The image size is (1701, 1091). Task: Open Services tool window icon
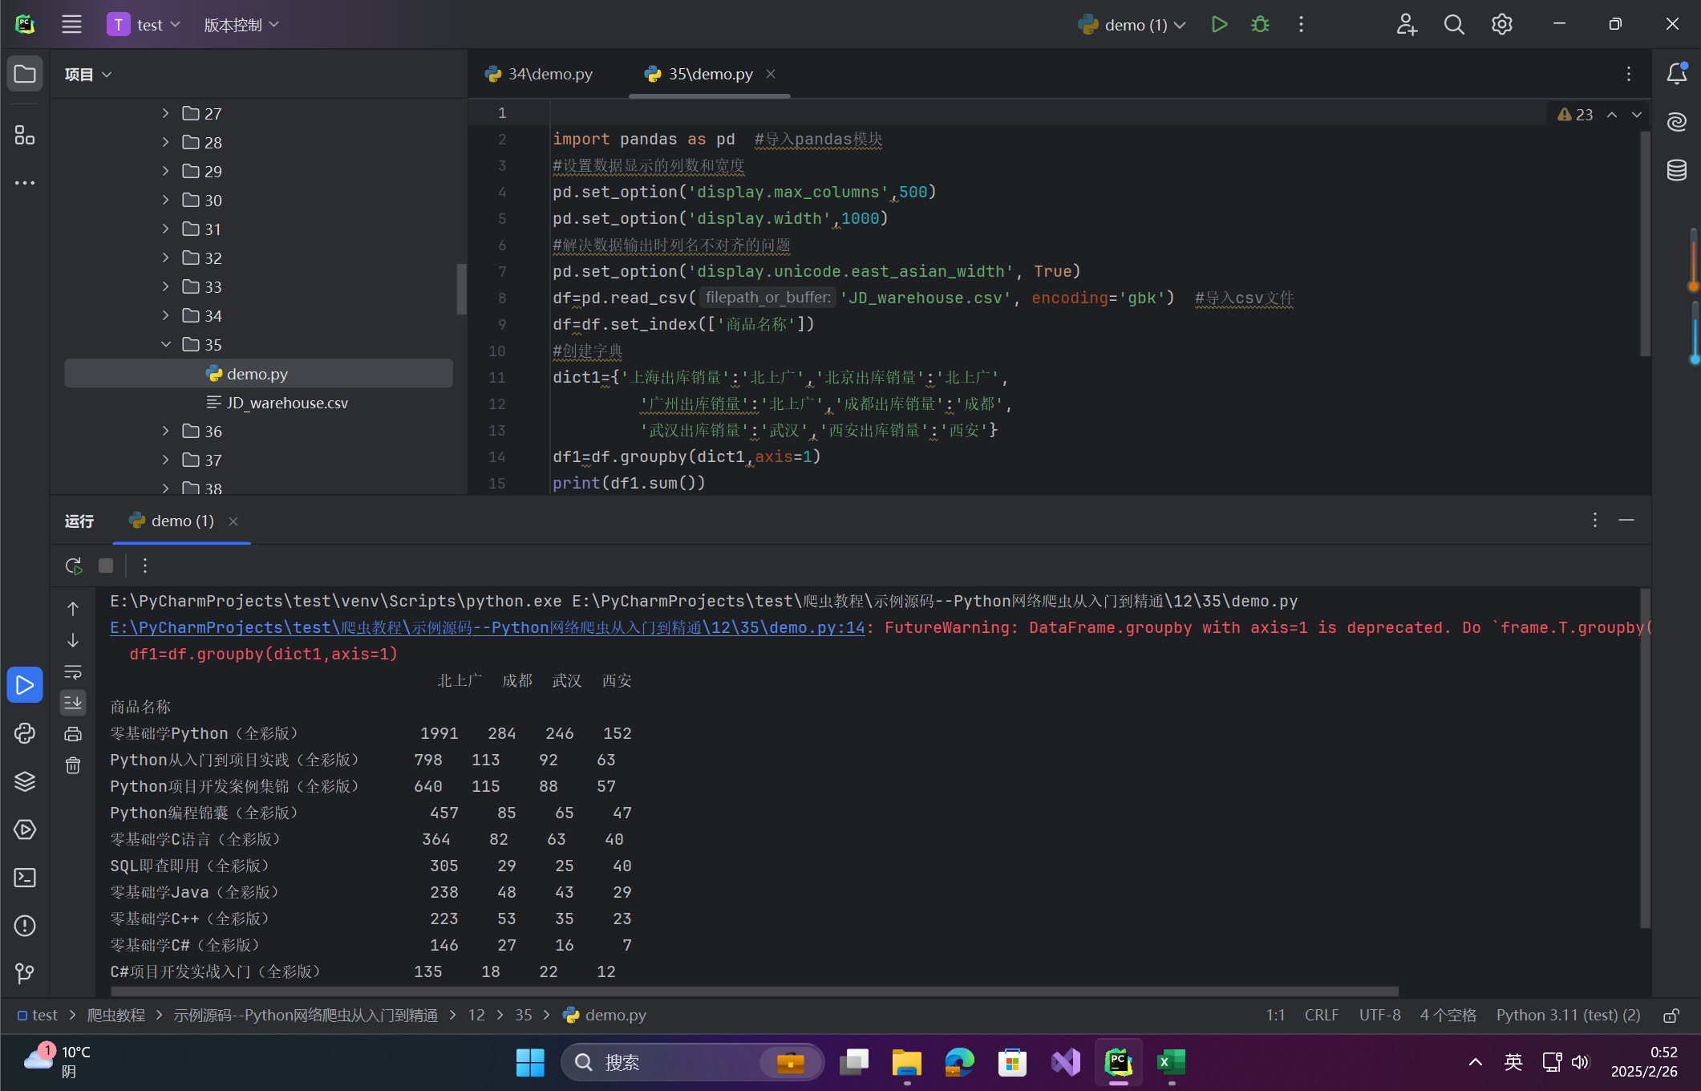pyautogui.click(x=25, y=829)
